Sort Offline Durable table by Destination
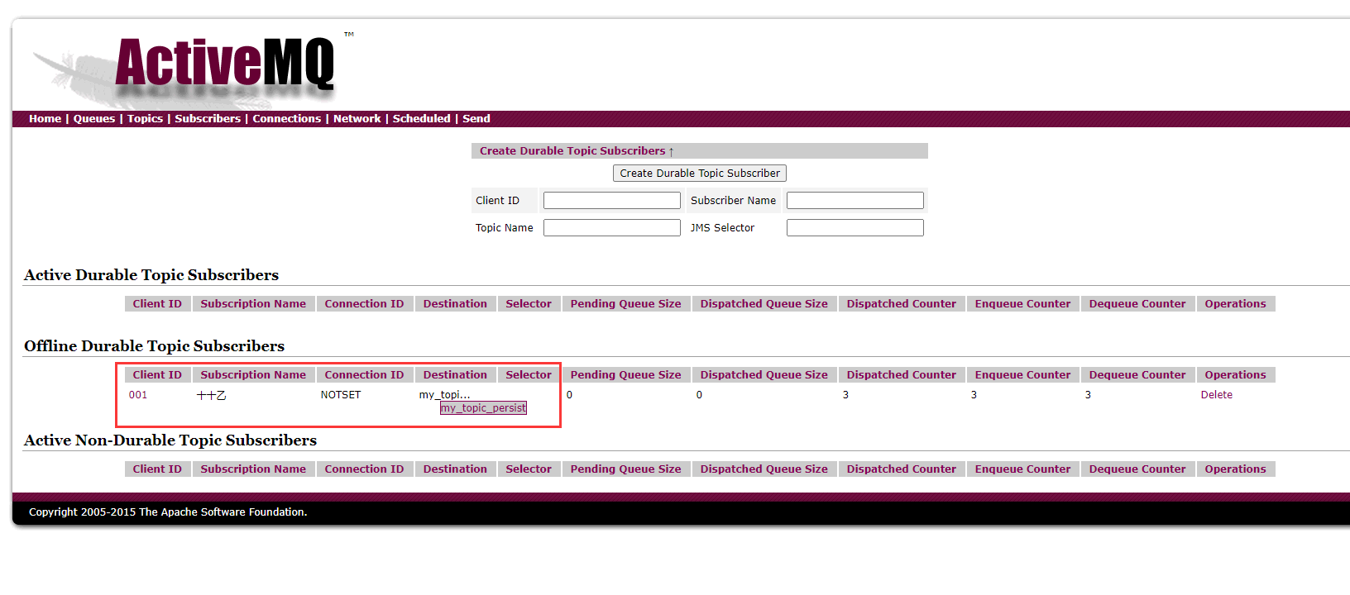Image resolution: width=1350 pixels, height=595 pixels. coord(455,375)
